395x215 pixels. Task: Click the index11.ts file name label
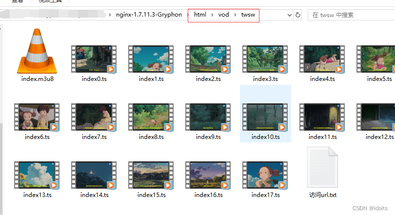tap(323, 137)
